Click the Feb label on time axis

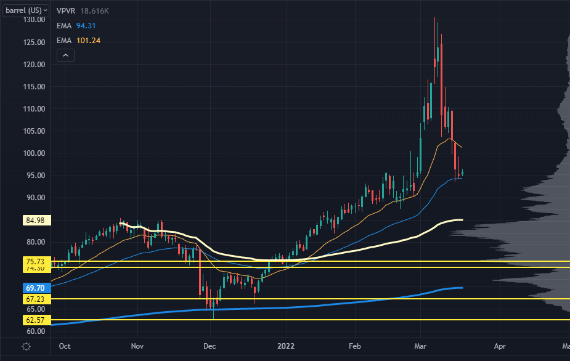355,346
